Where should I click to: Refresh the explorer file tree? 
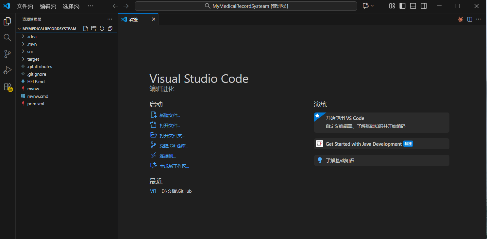pyautogui.click(x=102, y=29)
